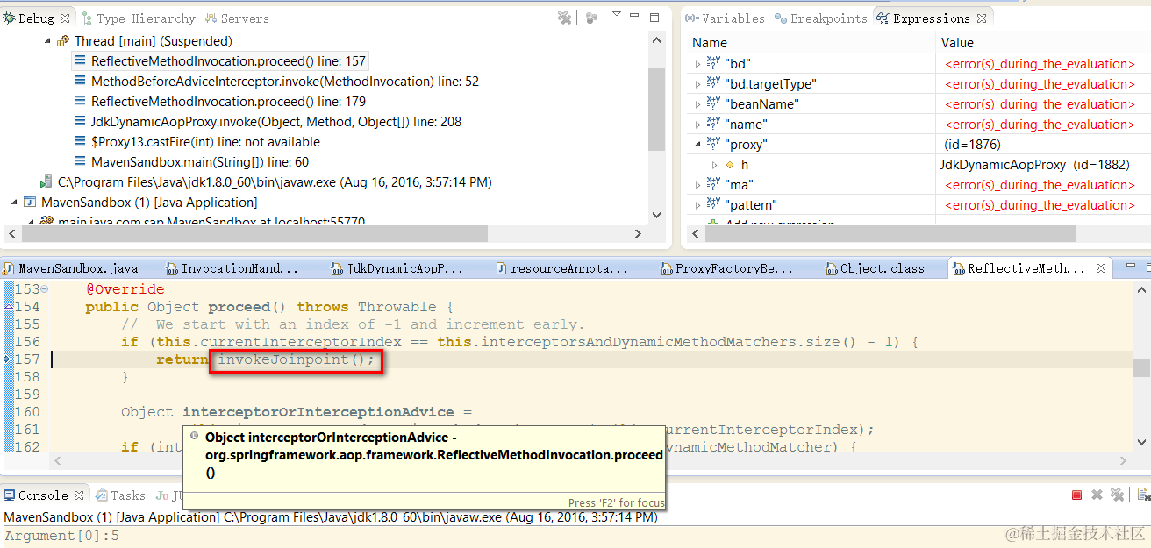Expand the "bd.targetType" expression
The width and height of the screenshot is (1151, 548).
click(698, 84)
